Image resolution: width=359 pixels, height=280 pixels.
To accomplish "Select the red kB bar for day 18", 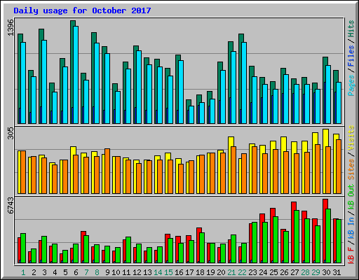I will pyautogui.click(x=198, y=246).
